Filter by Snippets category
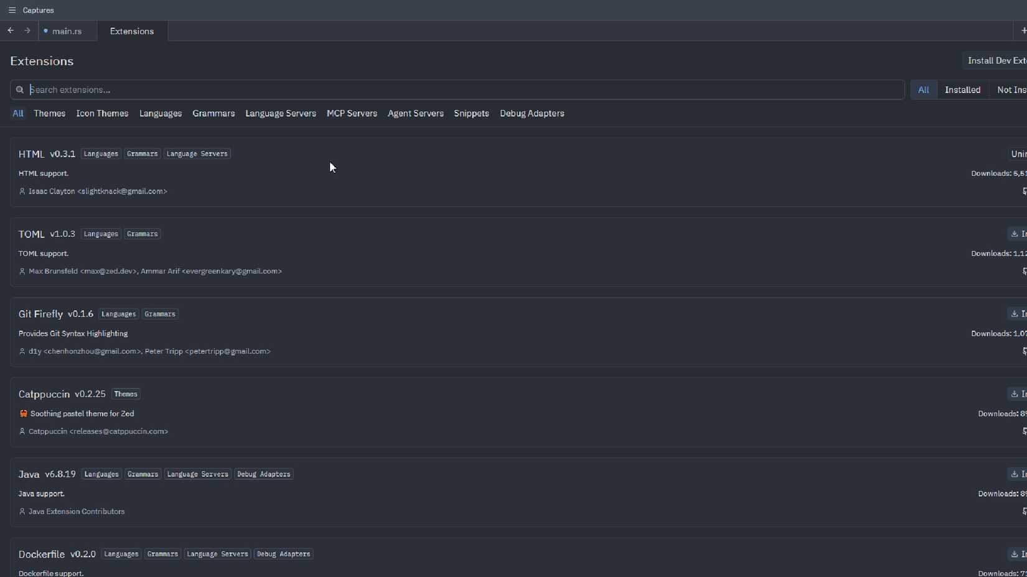This screenshot has width=1027, height=577. (x=471, y=113)
